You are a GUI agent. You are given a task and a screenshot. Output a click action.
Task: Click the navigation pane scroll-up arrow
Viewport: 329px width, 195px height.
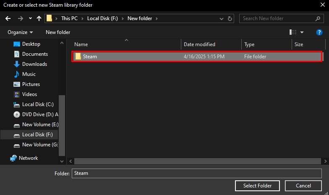62,43
